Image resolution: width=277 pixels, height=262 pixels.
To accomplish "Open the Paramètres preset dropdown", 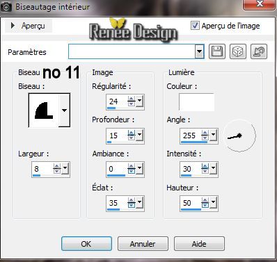I will (199, 51).
